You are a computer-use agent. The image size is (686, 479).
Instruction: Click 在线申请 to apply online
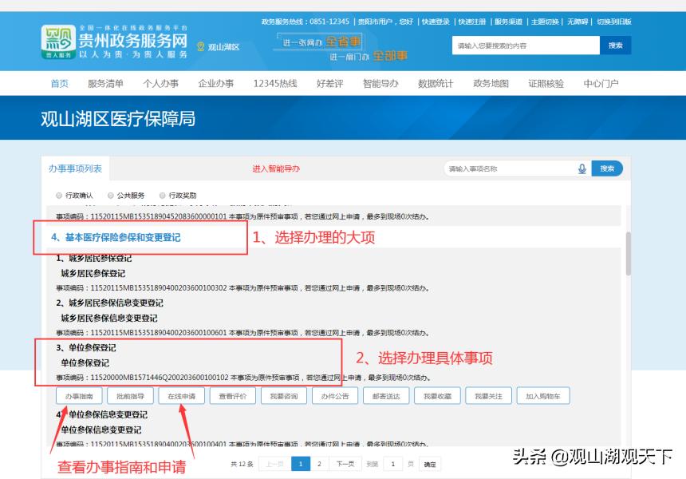click(182, 394)
